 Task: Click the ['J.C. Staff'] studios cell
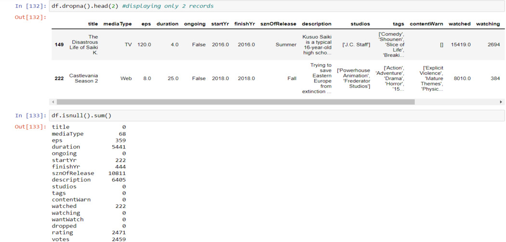[x=356, y=44]
